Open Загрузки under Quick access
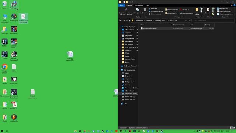Screen dimensions: 236x133 click(x=128, y=33)
